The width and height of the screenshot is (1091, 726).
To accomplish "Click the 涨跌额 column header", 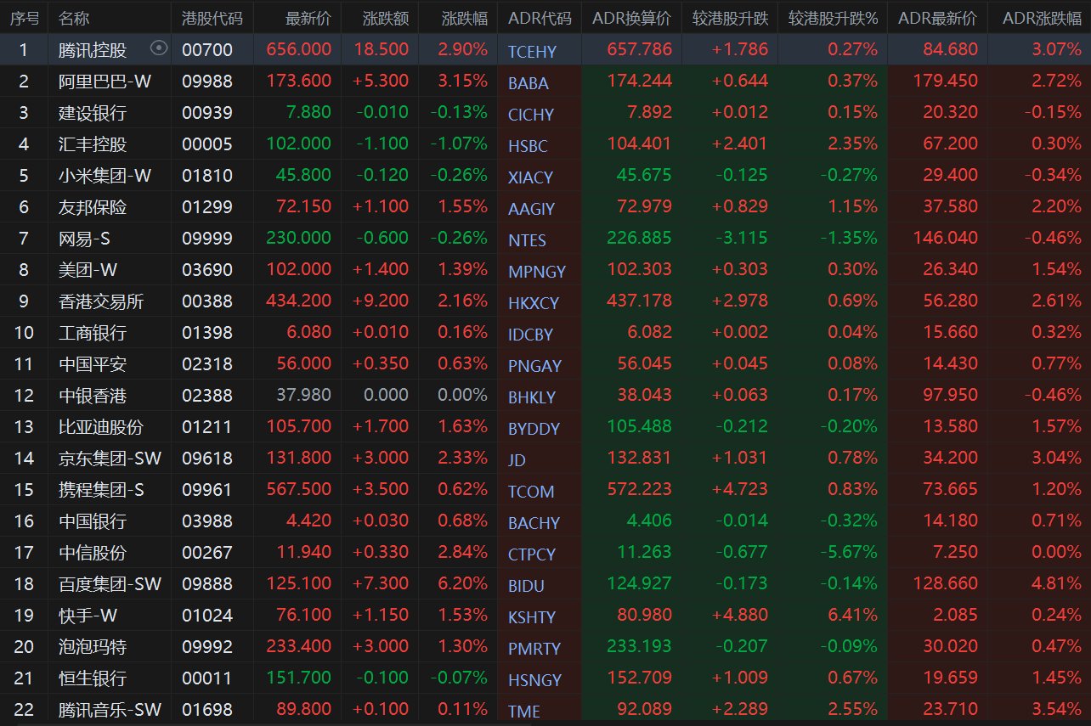I will tap(386, 18).
